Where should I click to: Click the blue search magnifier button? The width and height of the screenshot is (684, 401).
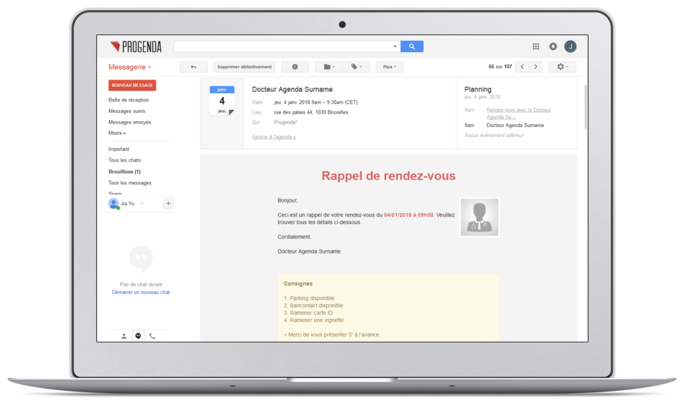point(411,47)
